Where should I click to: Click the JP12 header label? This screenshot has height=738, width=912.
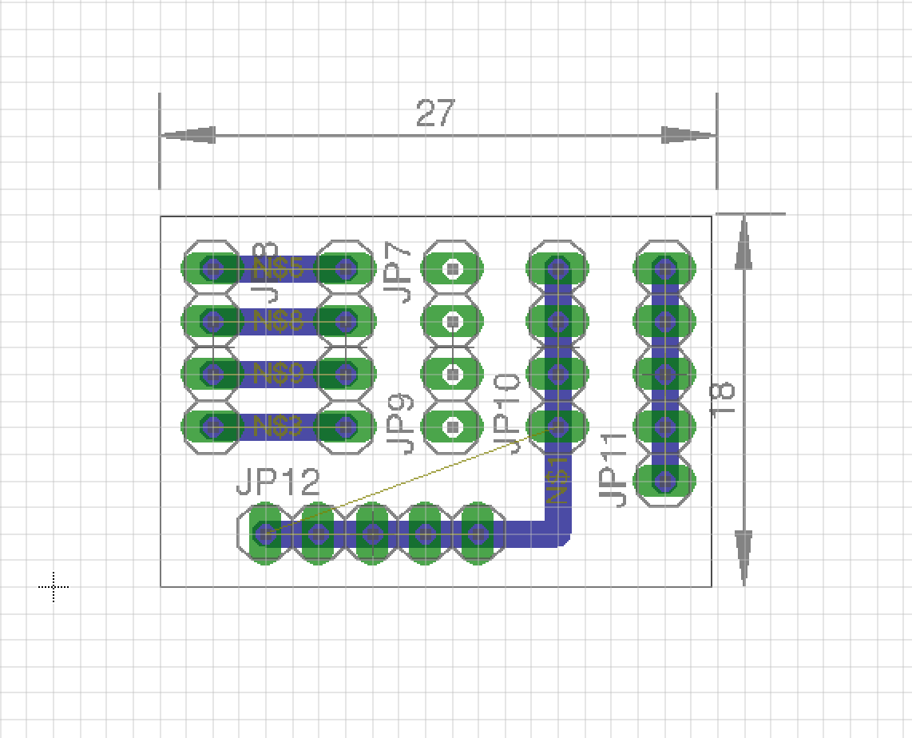[x=278, y=482]
